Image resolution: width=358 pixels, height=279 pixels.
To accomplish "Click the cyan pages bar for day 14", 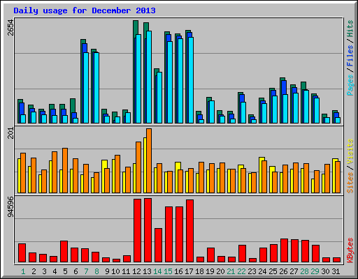I will click(x=159, y=98).
